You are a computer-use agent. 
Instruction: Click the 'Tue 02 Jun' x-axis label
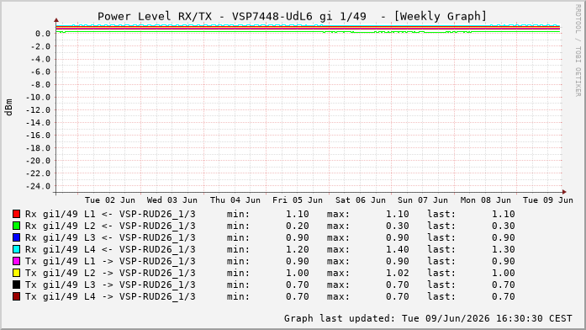(x=110, y=200)
